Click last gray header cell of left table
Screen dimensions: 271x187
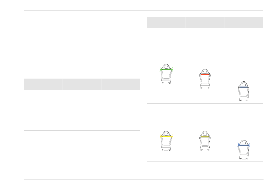121,84
